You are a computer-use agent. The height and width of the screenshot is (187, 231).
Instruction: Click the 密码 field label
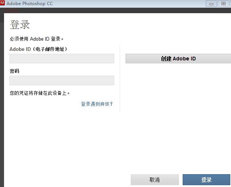click(x=14, y=71)
